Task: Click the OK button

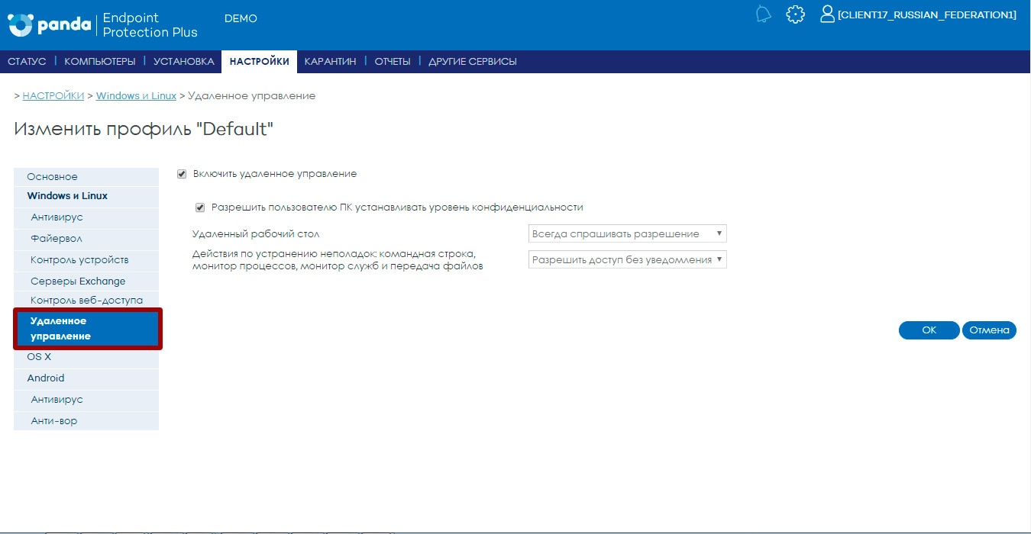Action: [929, 330]
